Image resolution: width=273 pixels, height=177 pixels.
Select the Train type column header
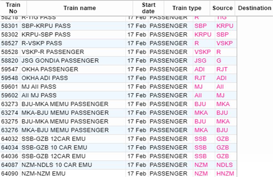click(x=187, y=8)
